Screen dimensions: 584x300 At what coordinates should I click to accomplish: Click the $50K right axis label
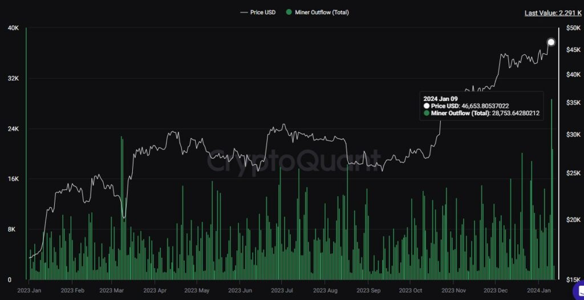(573, 28)
